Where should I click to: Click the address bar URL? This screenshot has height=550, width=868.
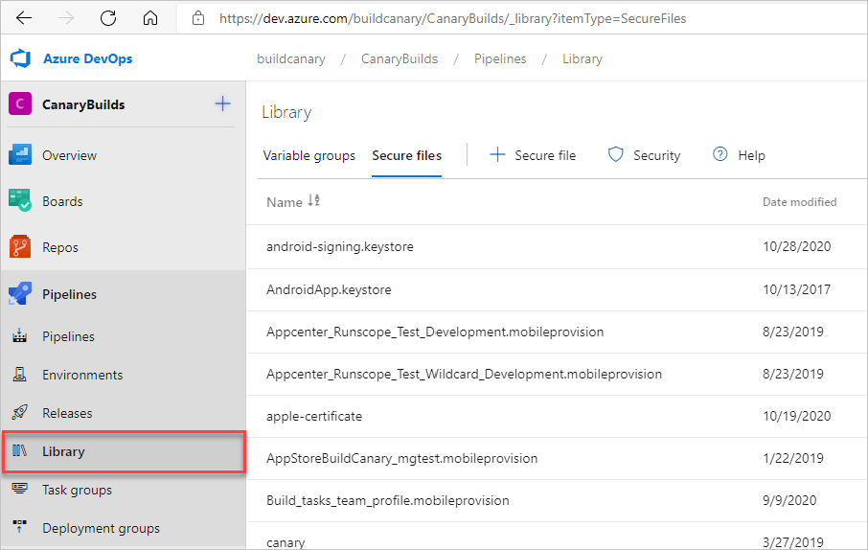click(452, 19)
